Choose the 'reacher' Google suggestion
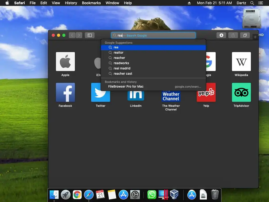 click(x=153, y=58)
